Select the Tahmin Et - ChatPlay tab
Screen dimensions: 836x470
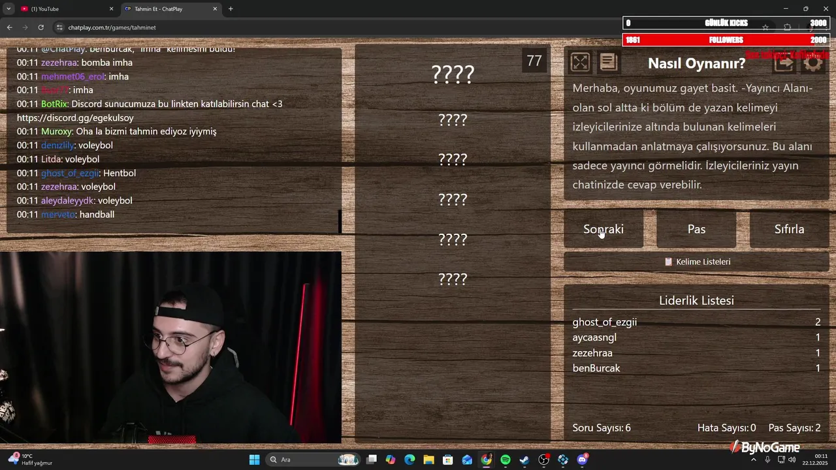(170, 8)
